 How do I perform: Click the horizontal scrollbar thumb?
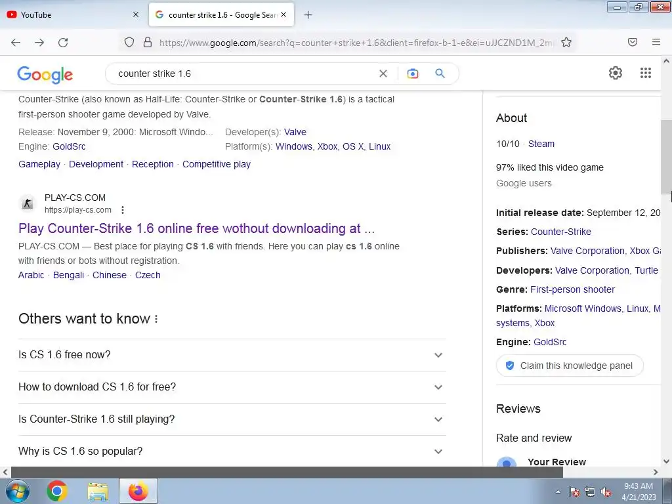tap(287, 472)
